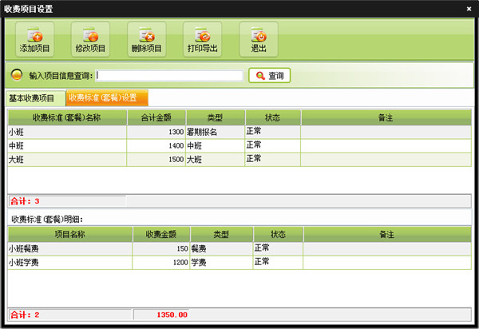Viewport: 479px width, 329px height.
Task: Open the 收费标准(套餐)设置 tab
Action: [107, 99]
